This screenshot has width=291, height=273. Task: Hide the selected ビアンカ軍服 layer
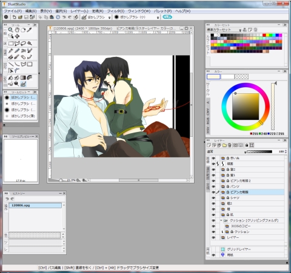tap(213, 192)
